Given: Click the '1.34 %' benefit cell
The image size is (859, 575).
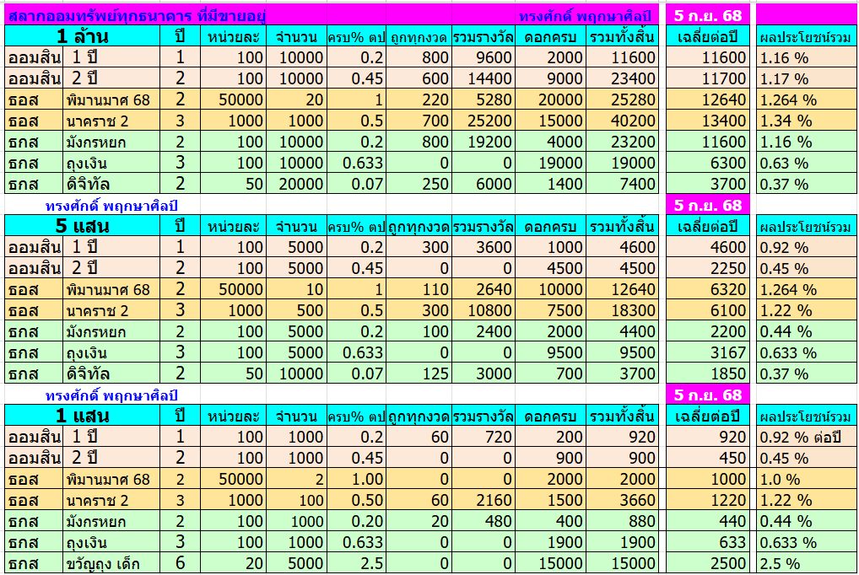Looking at the screenshot, I should [x=807, y=121].
